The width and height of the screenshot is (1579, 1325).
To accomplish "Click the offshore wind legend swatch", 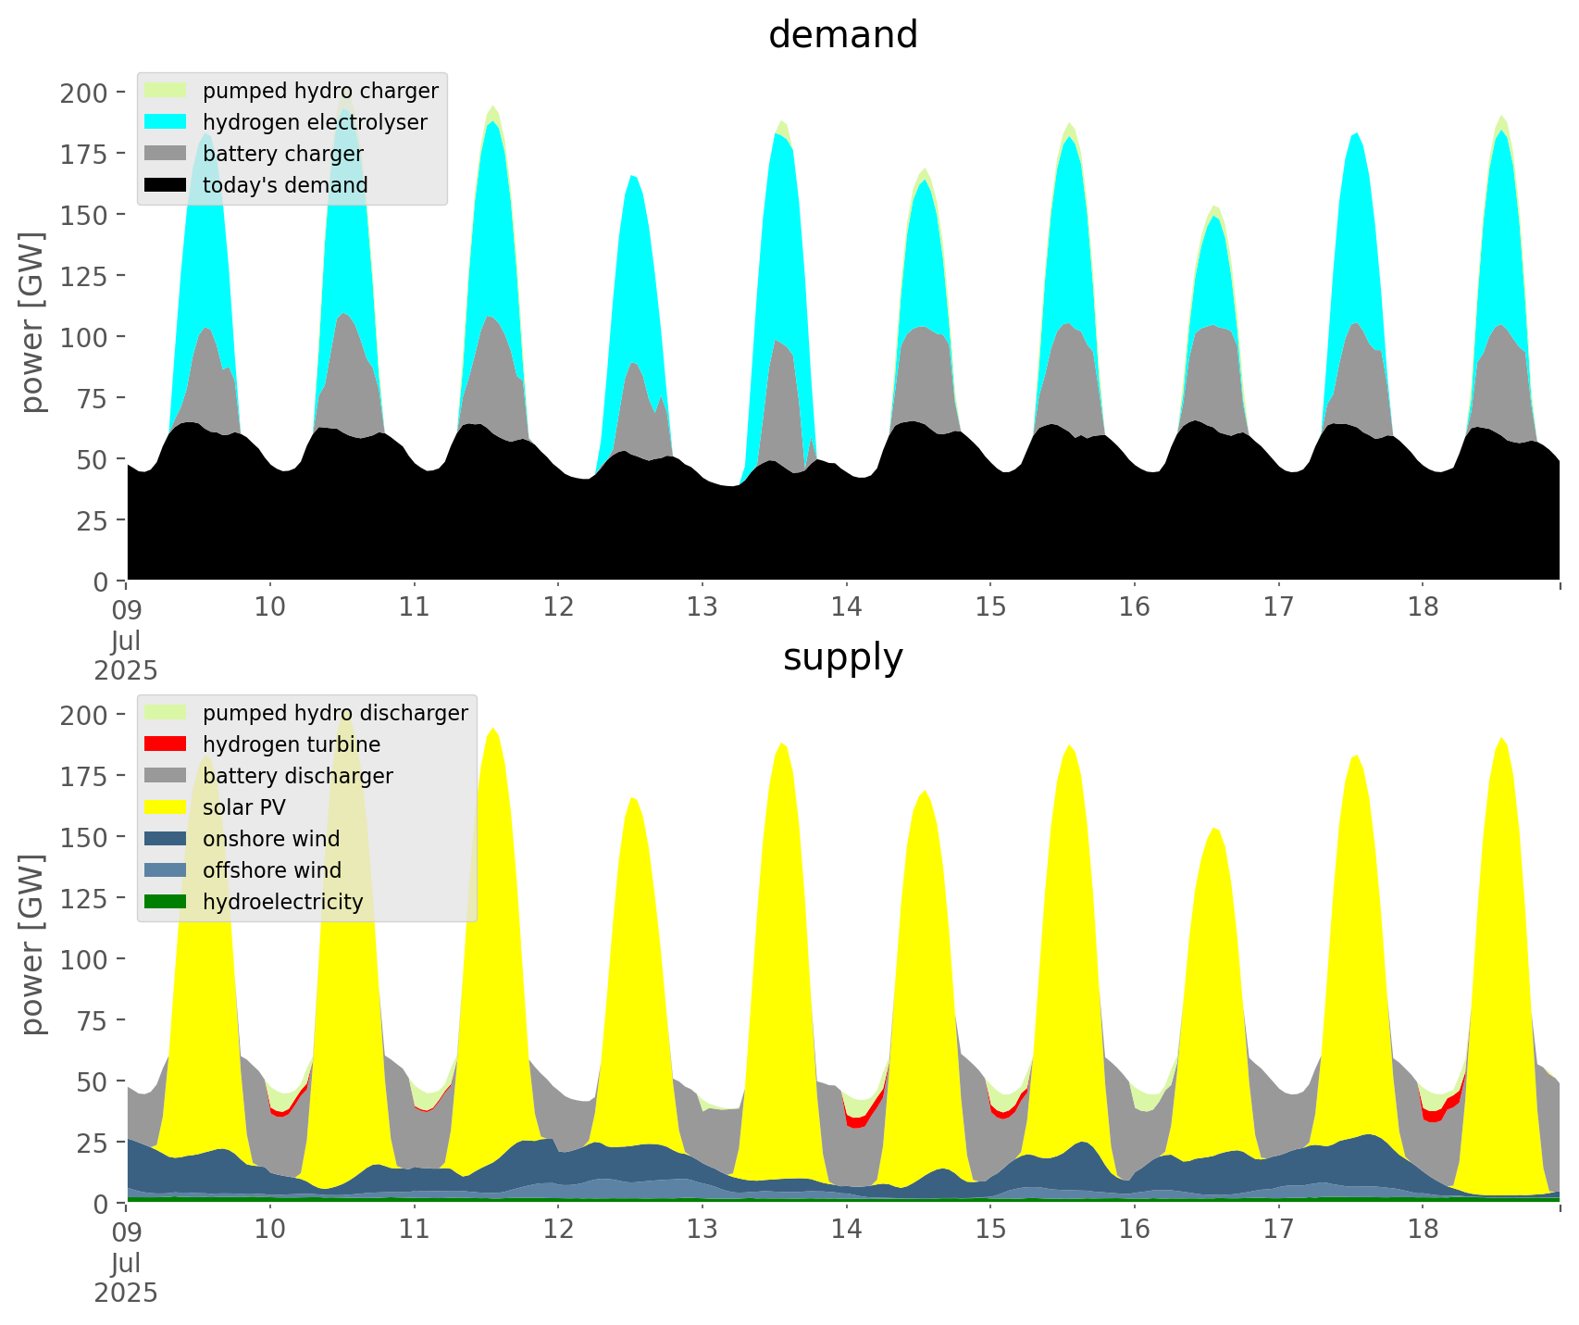I will point(166,870).
